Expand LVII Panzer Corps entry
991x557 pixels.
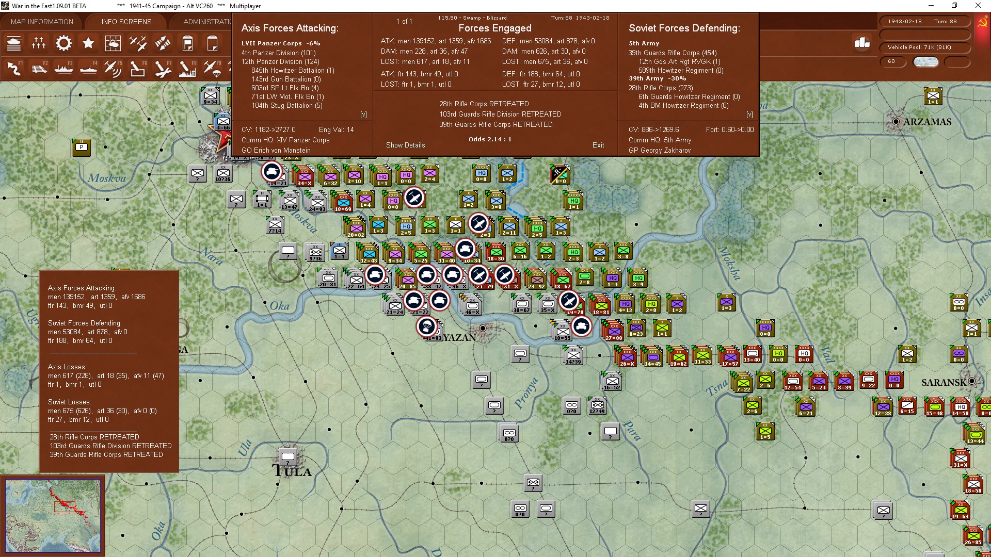280,43
